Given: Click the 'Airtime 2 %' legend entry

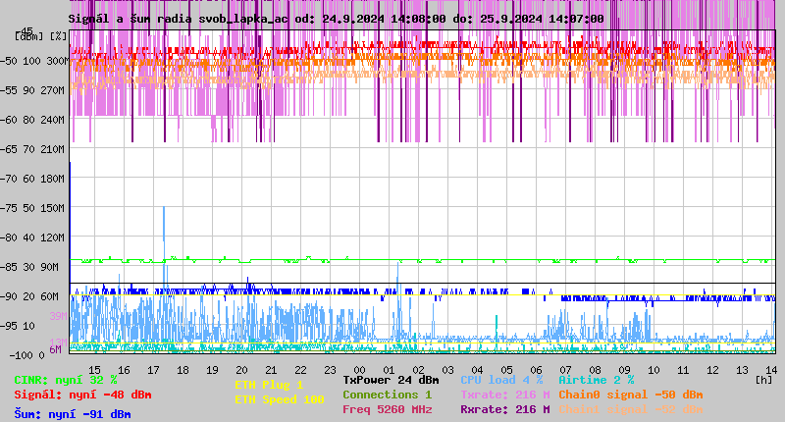Looking at the screenshot, I should 597,380.
